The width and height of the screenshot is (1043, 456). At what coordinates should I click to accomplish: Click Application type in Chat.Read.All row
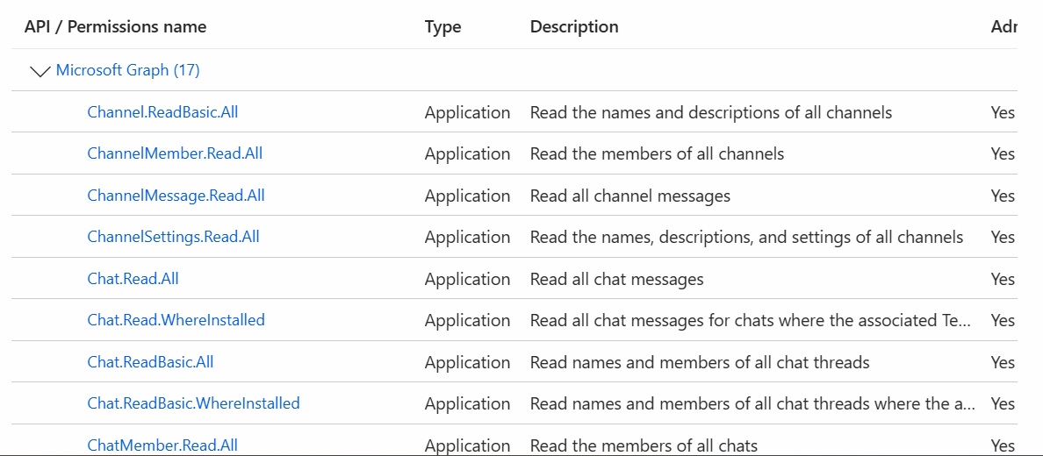tap(468, 279)
